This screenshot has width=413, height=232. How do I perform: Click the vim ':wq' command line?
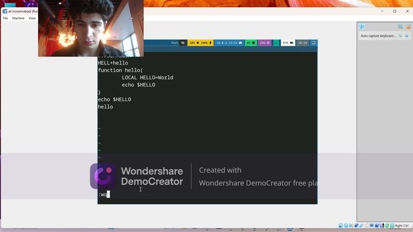104,195
